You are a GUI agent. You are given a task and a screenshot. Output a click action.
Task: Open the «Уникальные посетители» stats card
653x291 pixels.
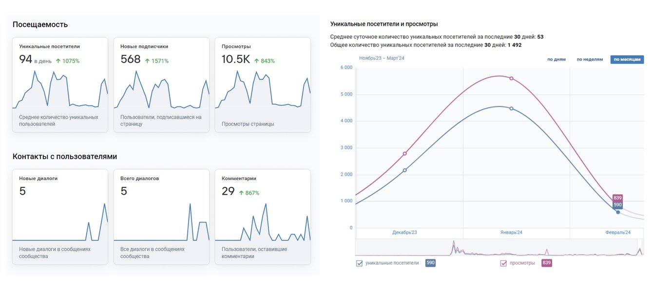point(60,85)
